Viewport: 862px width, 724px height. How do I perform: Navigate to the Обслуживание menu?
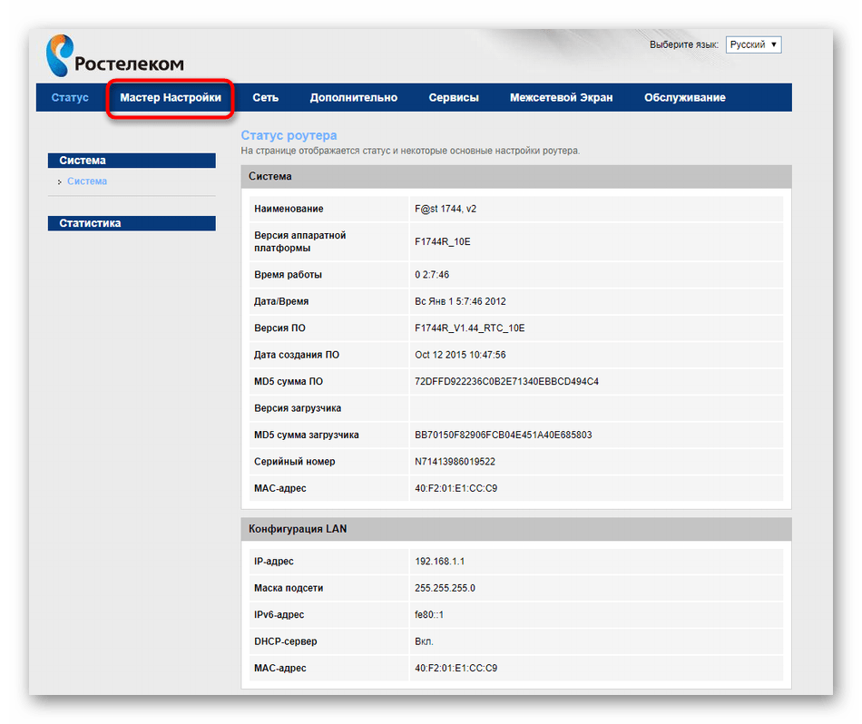684,98
